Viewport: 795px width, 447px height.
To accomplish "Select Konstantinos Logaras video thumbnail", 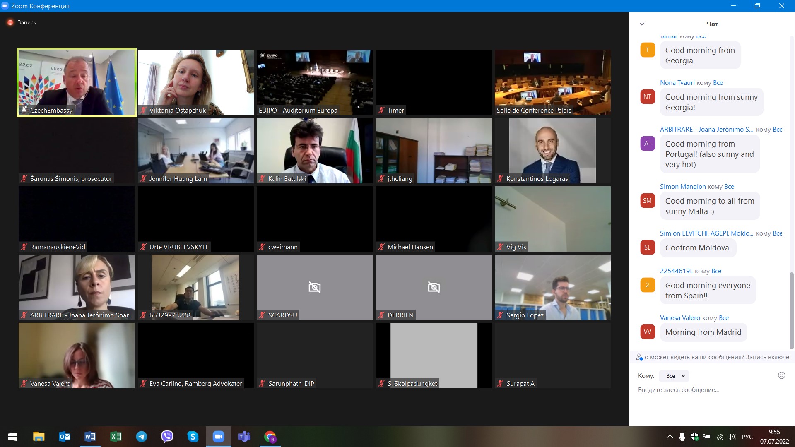I will click(552, 150).
